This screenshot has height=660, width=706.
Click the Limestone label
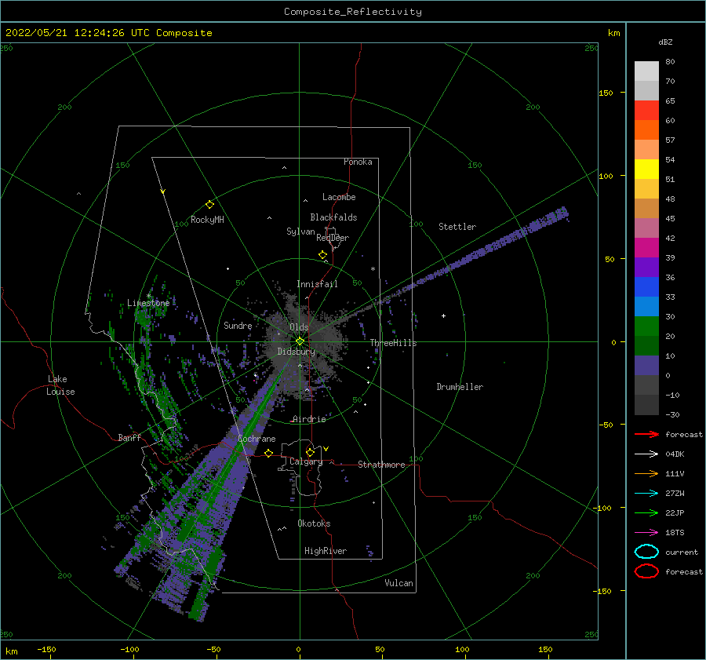pyautogui.click(x=148, y=303)
